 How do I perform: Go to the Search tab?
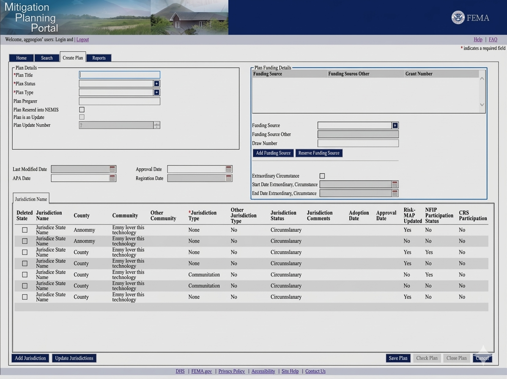pos(47,58)
